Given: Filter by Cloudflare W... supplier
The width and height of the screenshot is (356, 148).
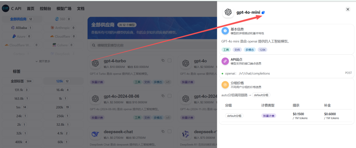Looking at the screenshot, I should [x=22, y=45].
